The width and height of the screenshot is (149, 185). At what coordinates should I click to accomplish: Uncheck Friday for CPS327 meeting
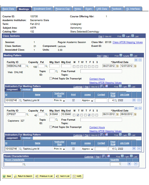pyautogui.click(x=89, y=115)
